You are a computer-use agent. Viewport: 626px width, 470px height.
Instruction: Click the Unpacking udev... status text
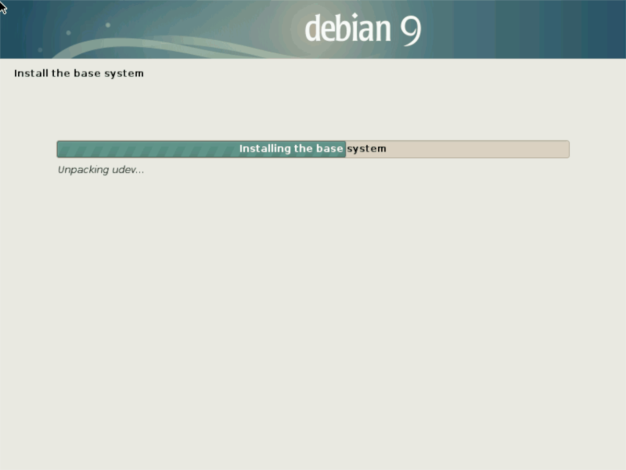pyautogui.click(x=101, y=170)
